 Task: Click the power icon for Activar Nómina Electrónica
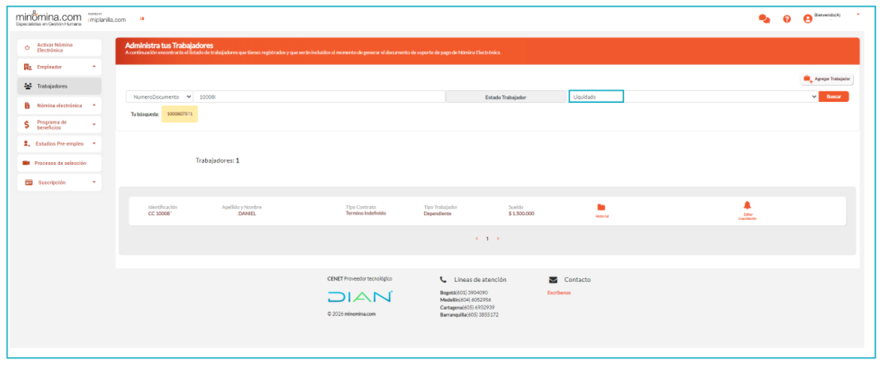(27, 47)
